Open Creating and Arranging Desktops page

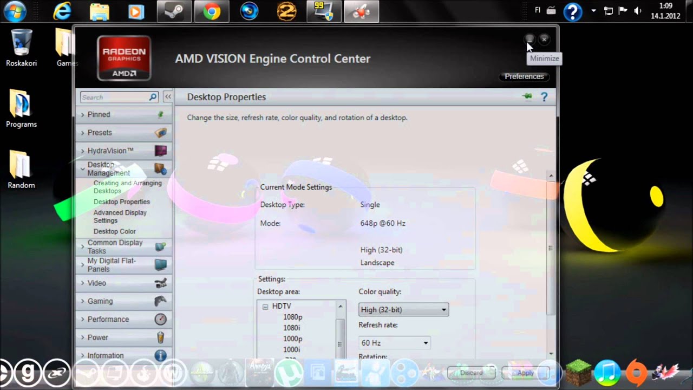point(127,187)
